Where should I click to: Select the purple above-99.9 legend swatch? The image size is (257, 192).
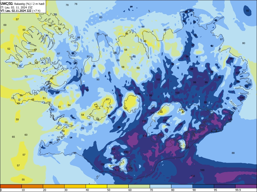(246, 186)
